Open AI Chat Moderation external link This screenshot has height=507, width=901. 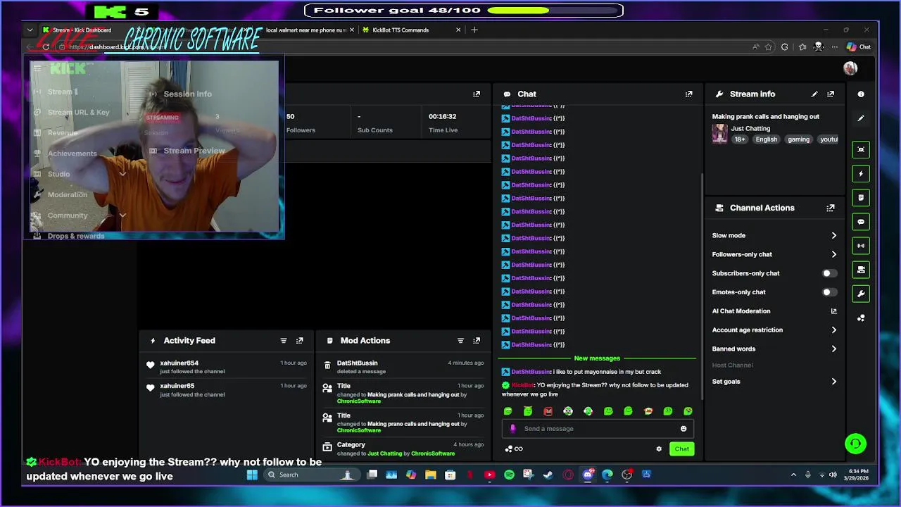pyautogui.click(x=833, y=311)
